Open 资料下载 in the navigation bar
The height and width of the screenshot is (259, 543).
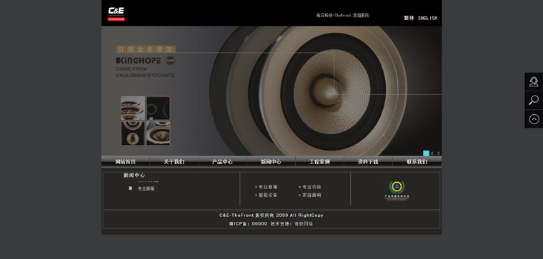pyautogui.click(x=368, y=162)
